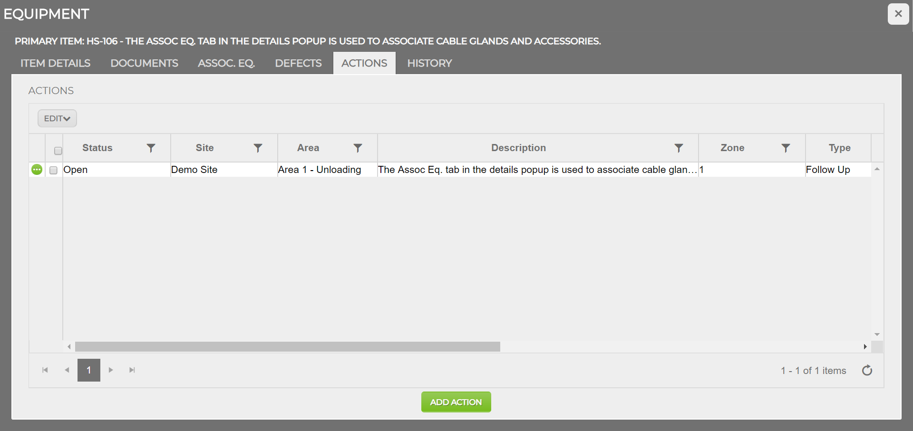Check the Open action row checkbox

click(x=54, y=170)
